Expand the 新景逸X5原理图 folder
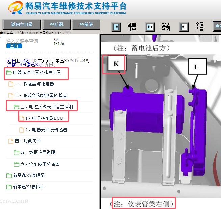 [x=29, y=175]
